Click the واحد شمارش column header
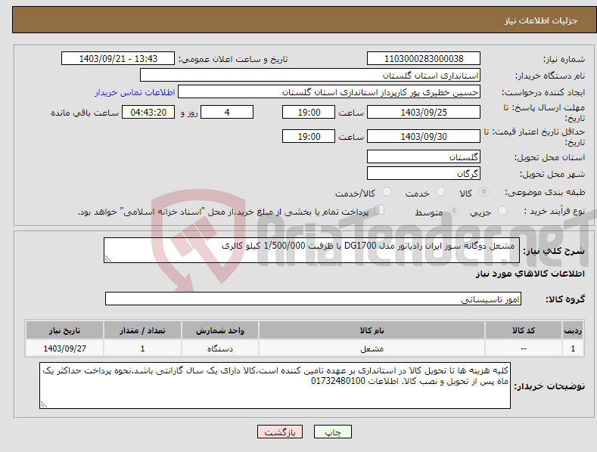Viewport: 597px width, 452px height. (220, 330)
